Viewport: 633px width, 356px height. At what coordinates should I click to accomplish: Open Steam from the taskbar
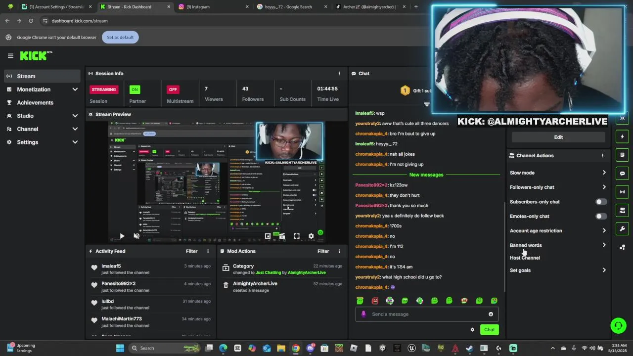tap(469, 348)
